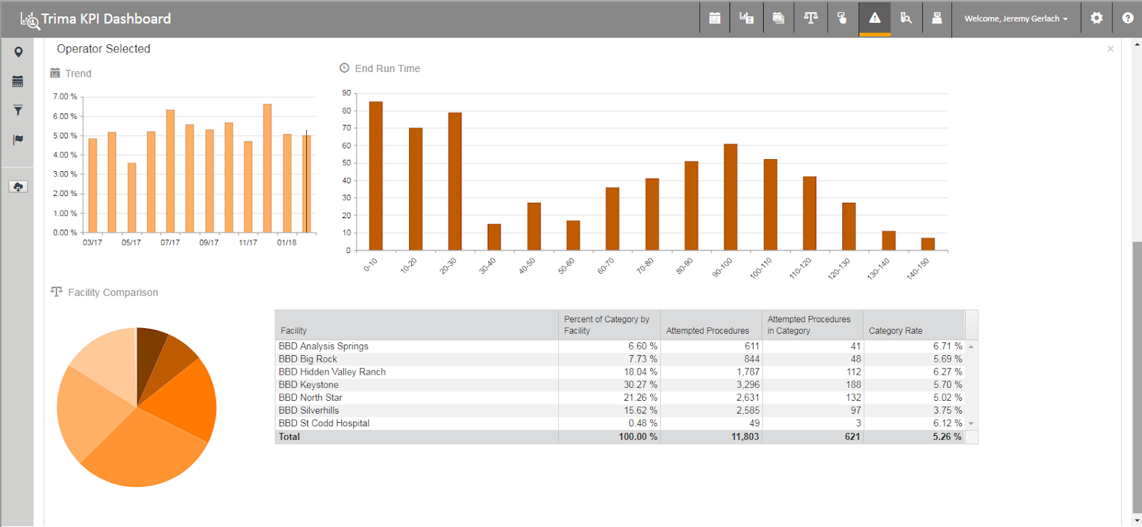1142x527 pixels.
Task: Open the help question mark icon
Action: (x=1127, y=19)
